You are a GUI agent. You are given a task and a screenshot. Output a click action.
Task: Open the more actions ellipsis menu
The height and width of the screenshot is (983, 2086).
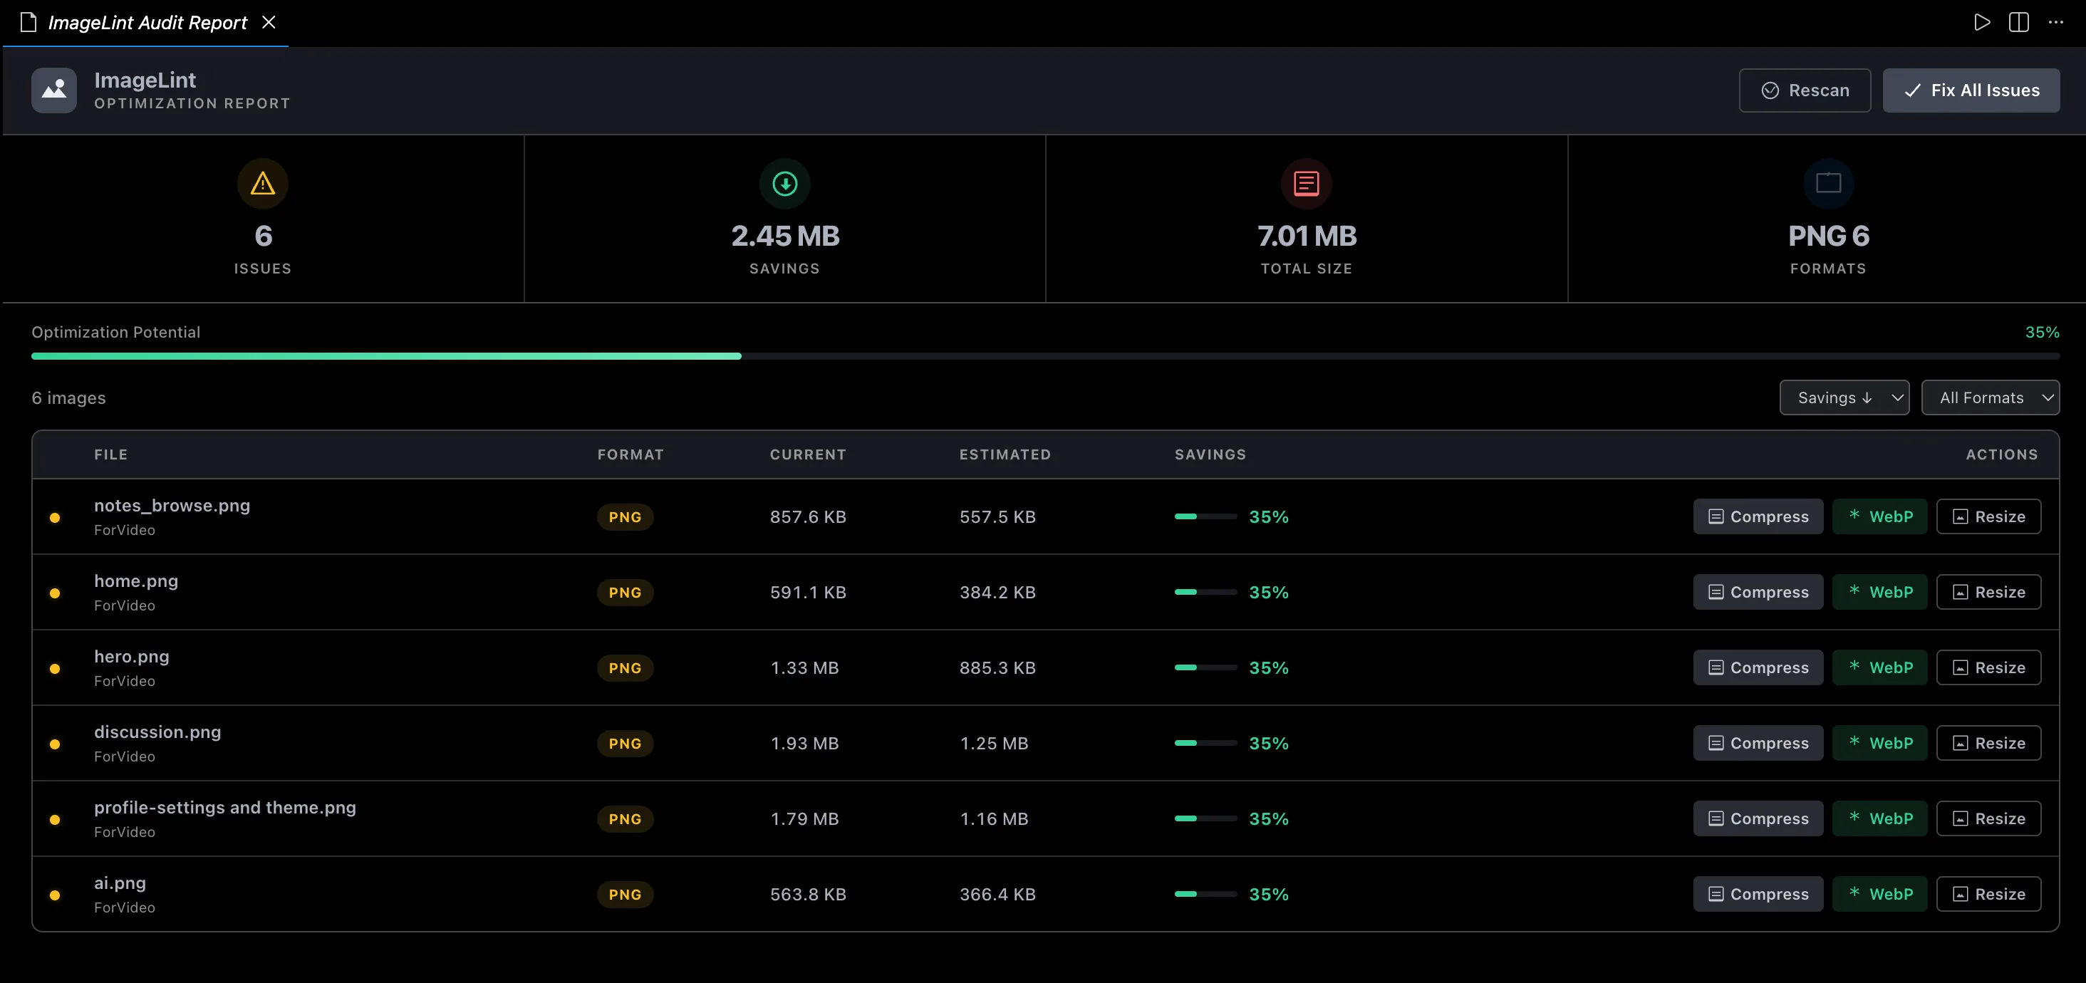2056,23
